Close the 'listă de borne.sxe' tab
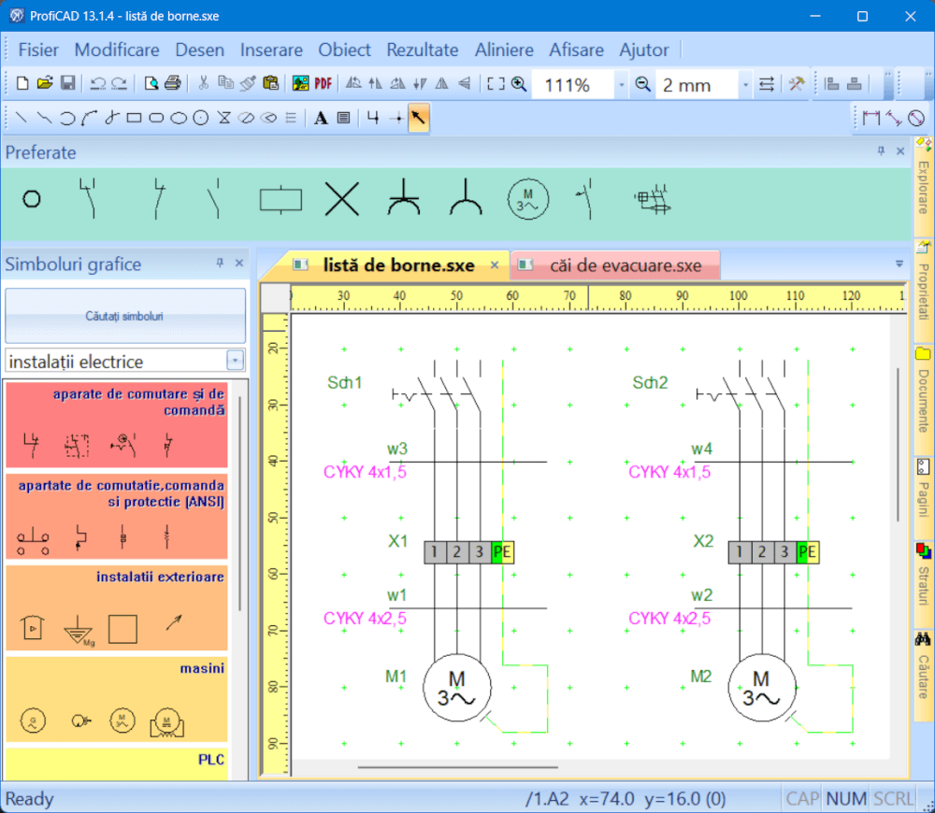 (495, 265)
